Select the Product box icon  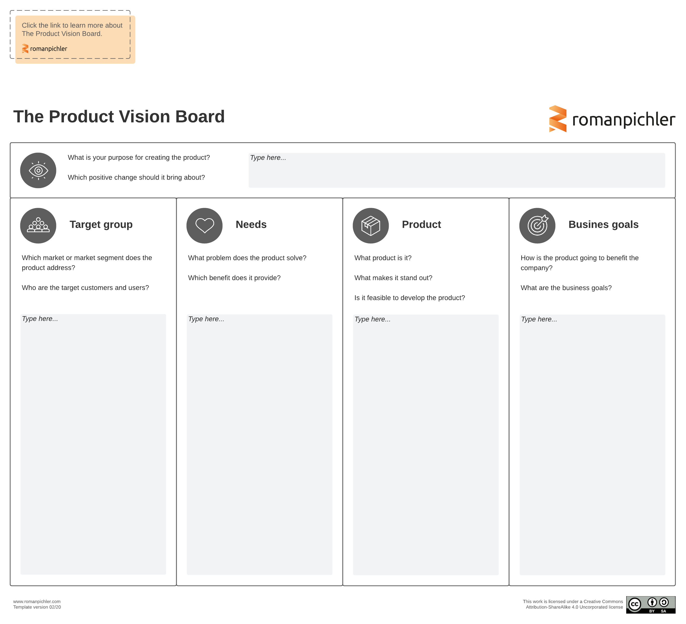[371, 225]
